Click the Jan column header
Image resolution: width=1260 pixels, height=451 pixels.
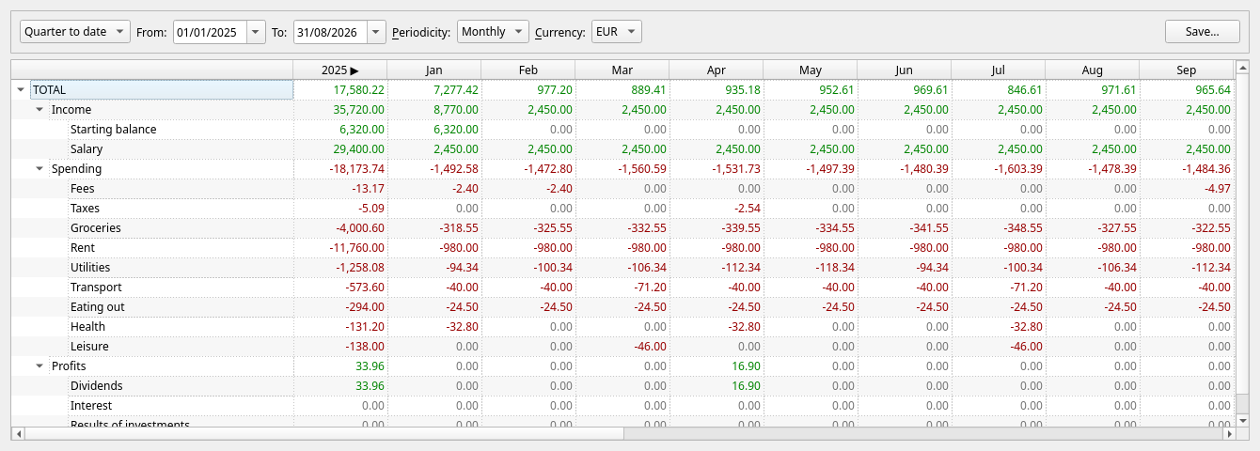point(433,70)
